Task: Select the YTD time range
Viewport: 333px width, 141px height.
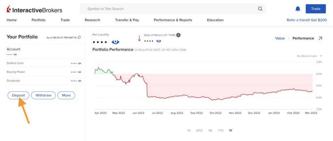Action: (x=220, y=131)
